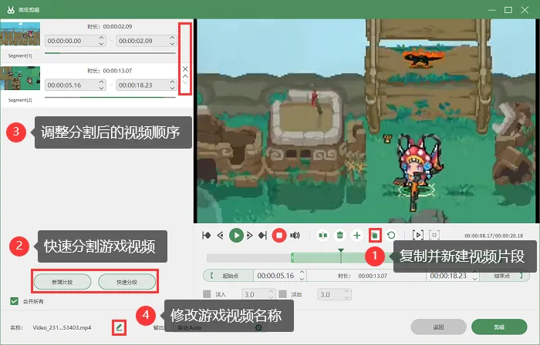540x345 pixels.
Task: Increase the 起始点 start time below timeline
Action: tap(302, 272)
